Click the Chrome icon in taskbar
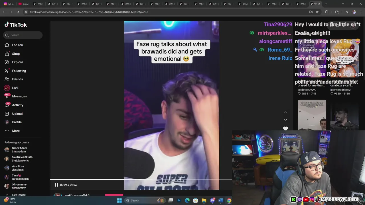This screenshot has height=205, width=365. [x=229, y=200]
